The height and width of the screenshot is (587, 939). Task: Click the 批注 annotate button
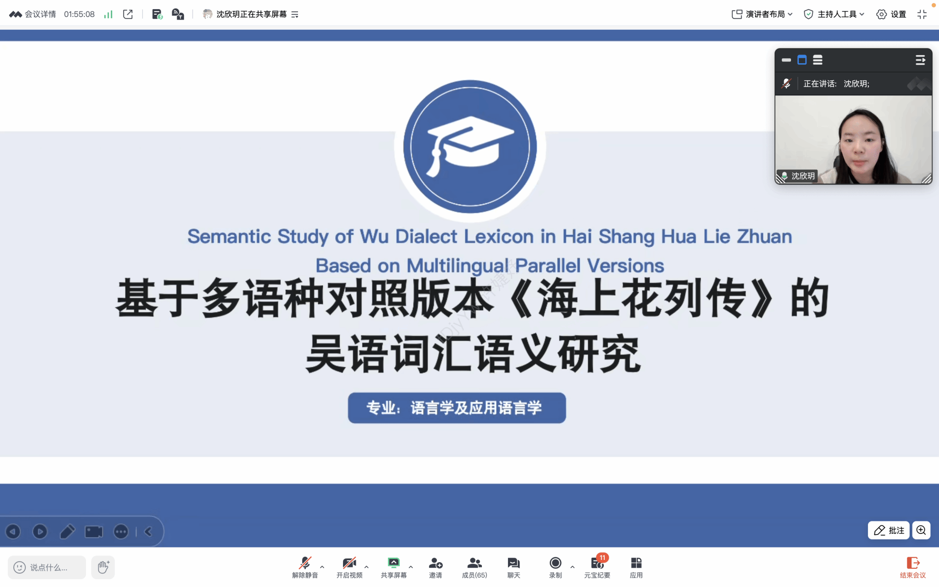pyautogui.click(x=889, y=531)
